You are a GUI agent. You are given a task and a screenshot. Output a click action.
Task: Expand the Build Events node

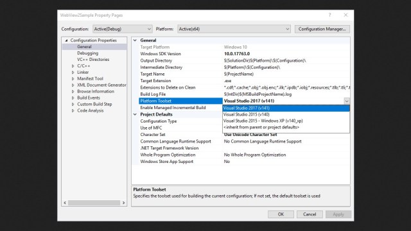pyautogui.click(x=73, y=98)
